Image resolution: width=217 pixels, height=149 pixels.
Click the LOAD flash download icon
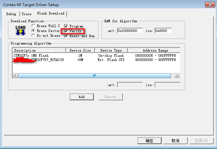[x=21, y=31]
